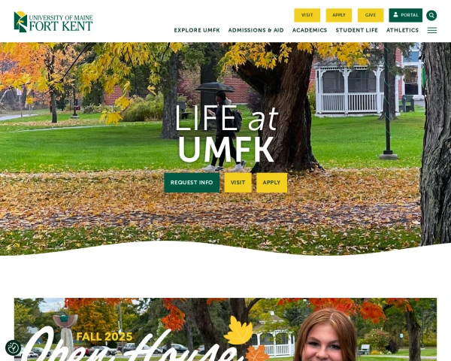This screenshot has width=451, height=361.
Task: Expand the Explore UMFK menu
Action: coord(197,30)
